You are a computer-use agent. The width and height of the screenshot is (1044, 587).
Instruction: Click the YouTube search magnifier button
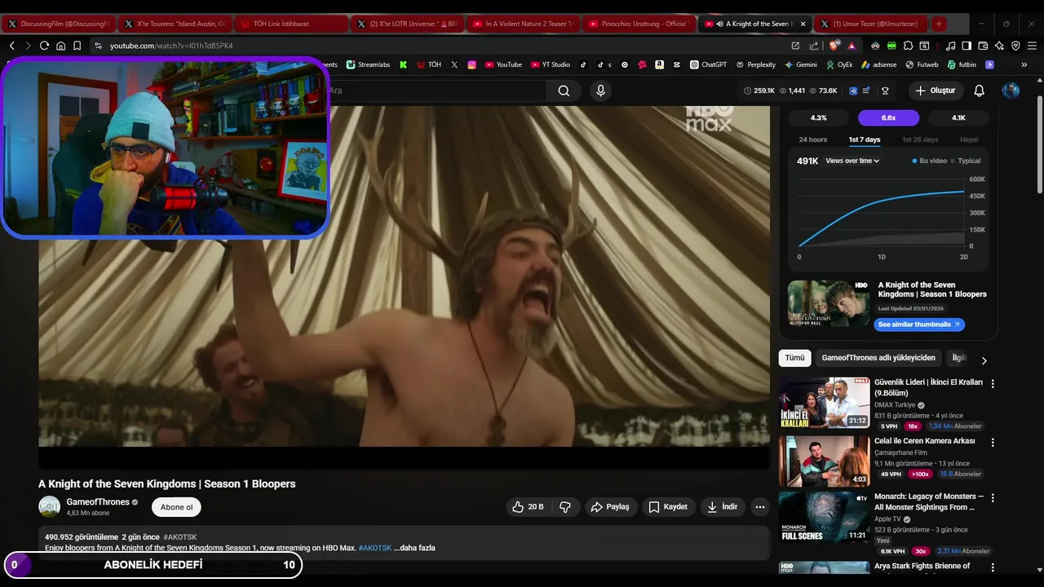pyautogui.click(x=564, y=90)
